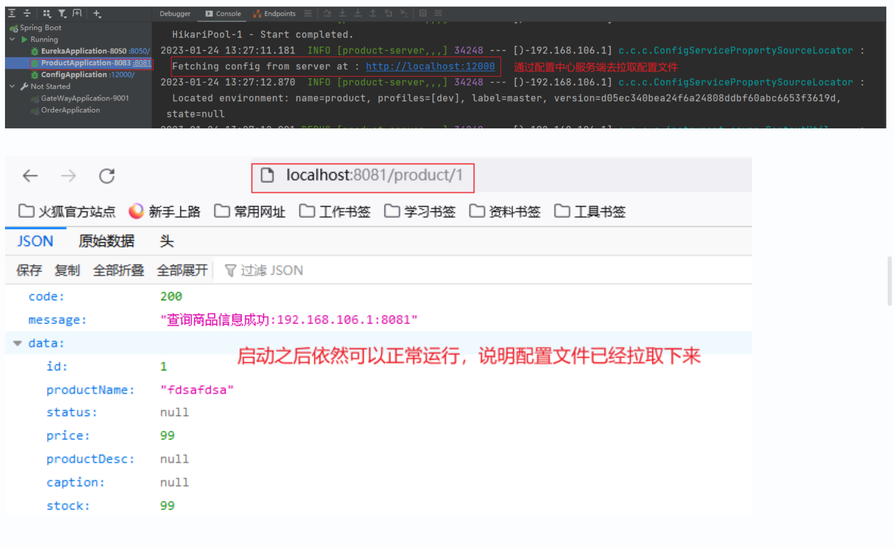
Task: Click the Evaluate Expression calculator icon
Action: [x=423, y=13]
